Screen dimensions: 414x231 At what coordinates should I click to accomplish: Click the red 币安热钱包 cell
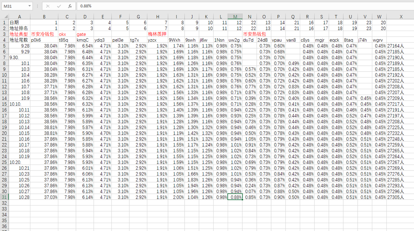click(x=255, y=34)
